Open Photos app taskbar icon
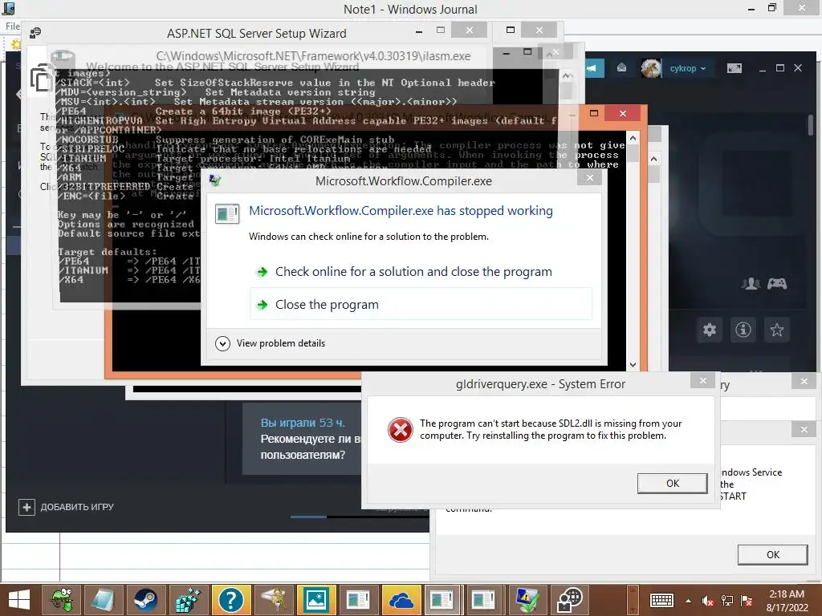The height and width of the screenshot is (616, 822). coord(316,600)
